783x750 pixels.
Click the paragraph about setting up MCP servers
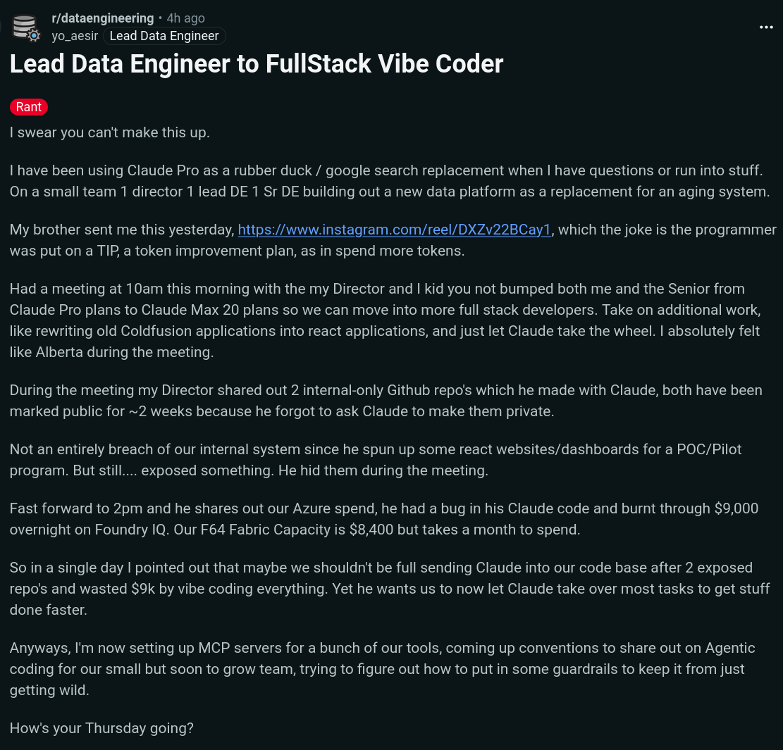tap(382, 668)
